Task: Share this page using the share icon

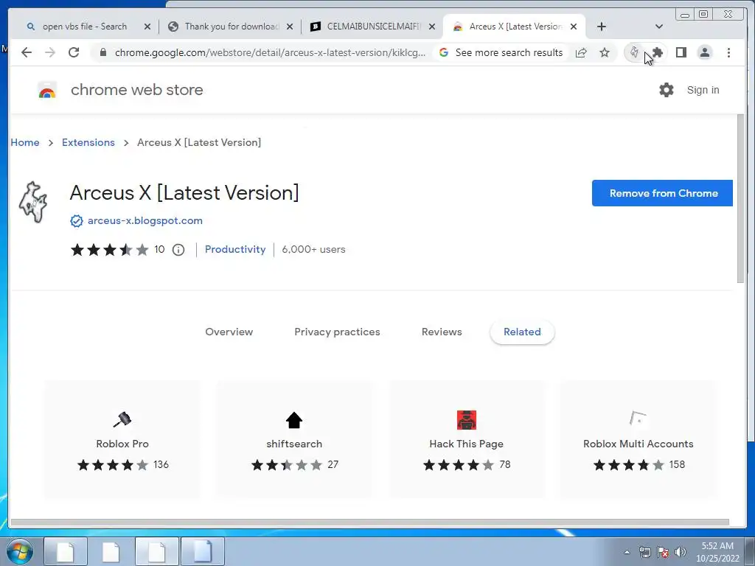Action: click(581, 52)
